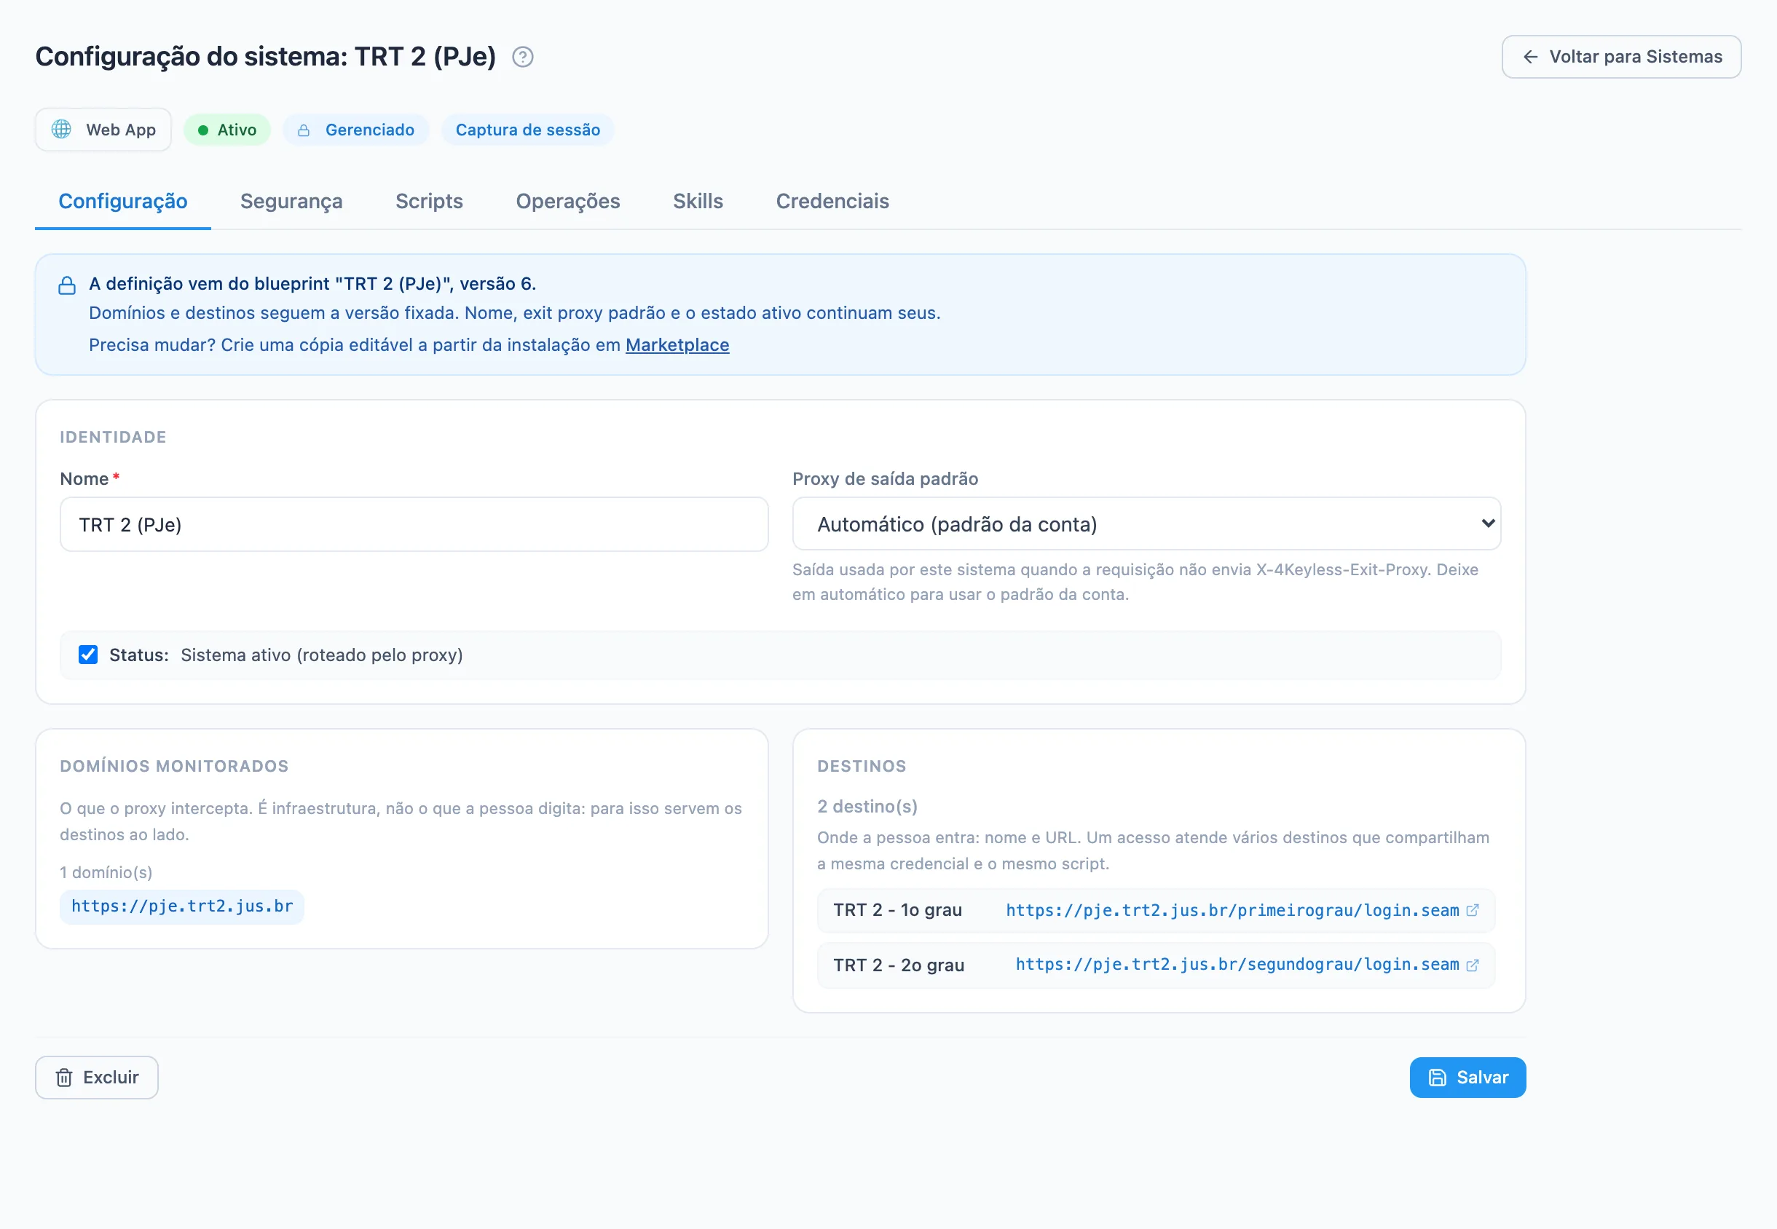Click the floppy disk icon on Salvar

(1438, 1078)
